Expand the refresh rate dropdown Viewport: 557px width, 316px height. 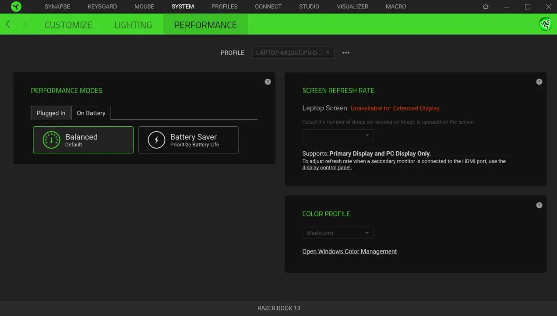point(338,135)
